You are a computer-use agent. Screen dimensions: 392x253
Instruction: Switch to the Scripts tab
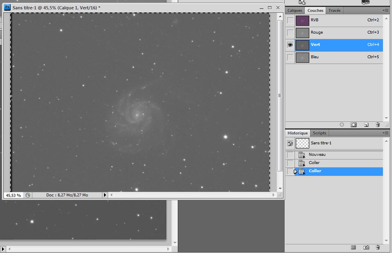click(x=319, y=133)
